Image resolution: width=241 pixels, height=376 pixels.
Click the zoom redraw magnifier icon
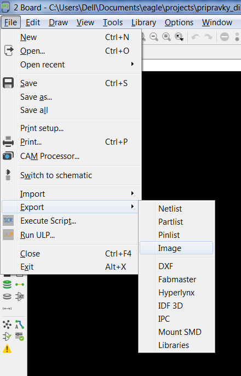(167, 37)
